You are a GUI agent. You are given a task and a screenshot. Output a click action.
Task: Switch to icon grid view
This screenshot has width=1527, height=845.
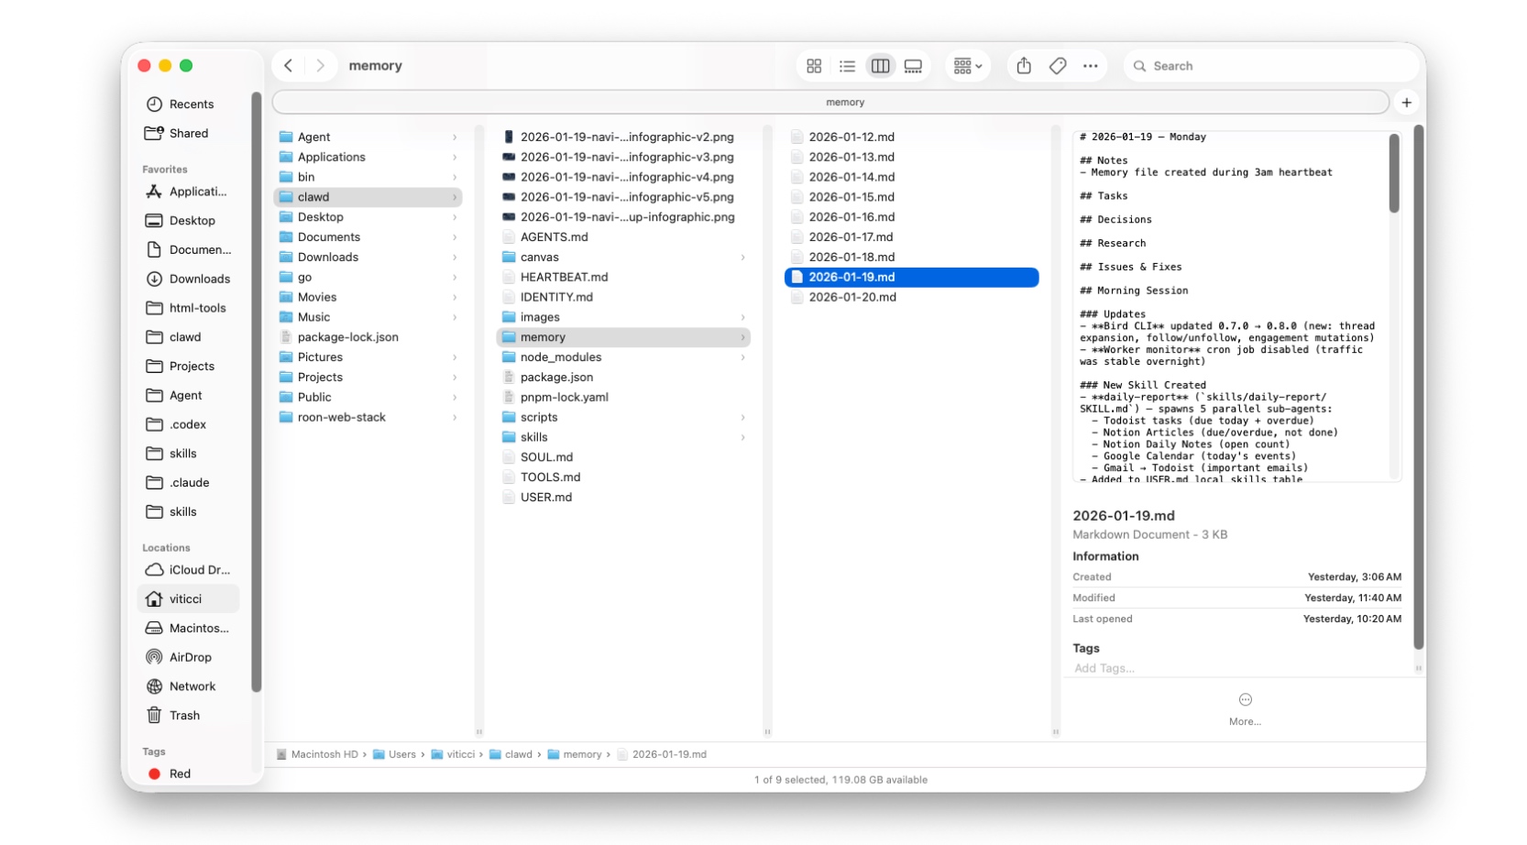coord(814,66)
